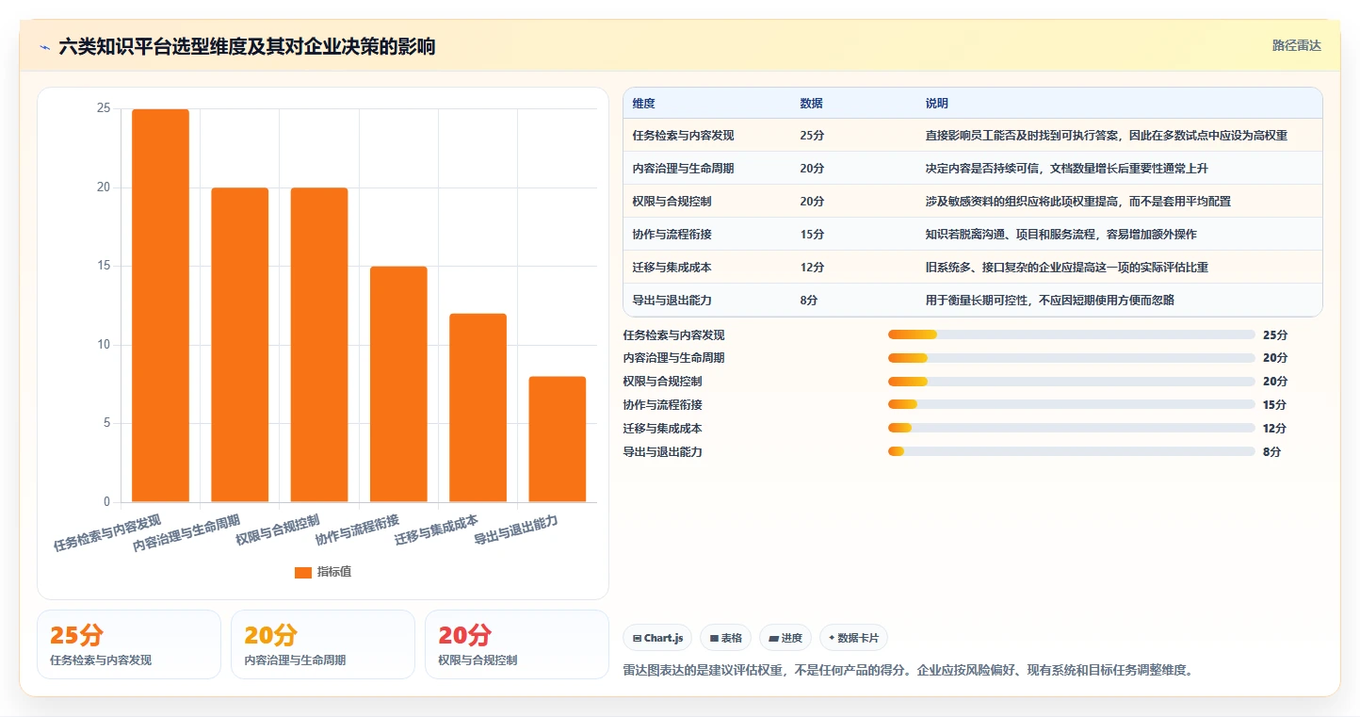Click the tallest chart bar valued 25

(x=160, y=305)
